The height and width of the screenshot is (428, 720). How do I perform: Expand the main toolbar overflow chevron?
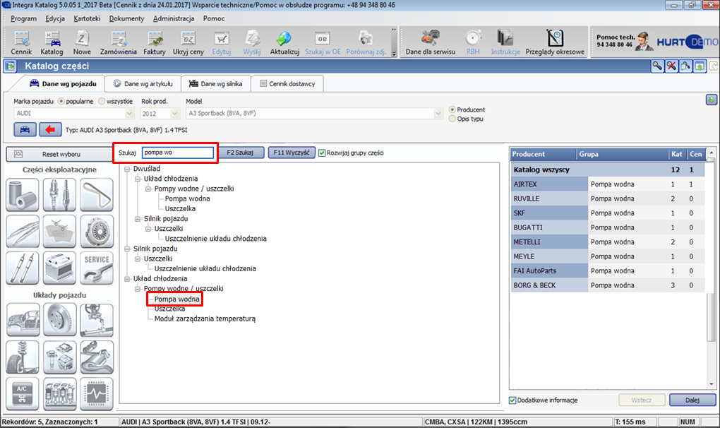(x=394, y=54)
